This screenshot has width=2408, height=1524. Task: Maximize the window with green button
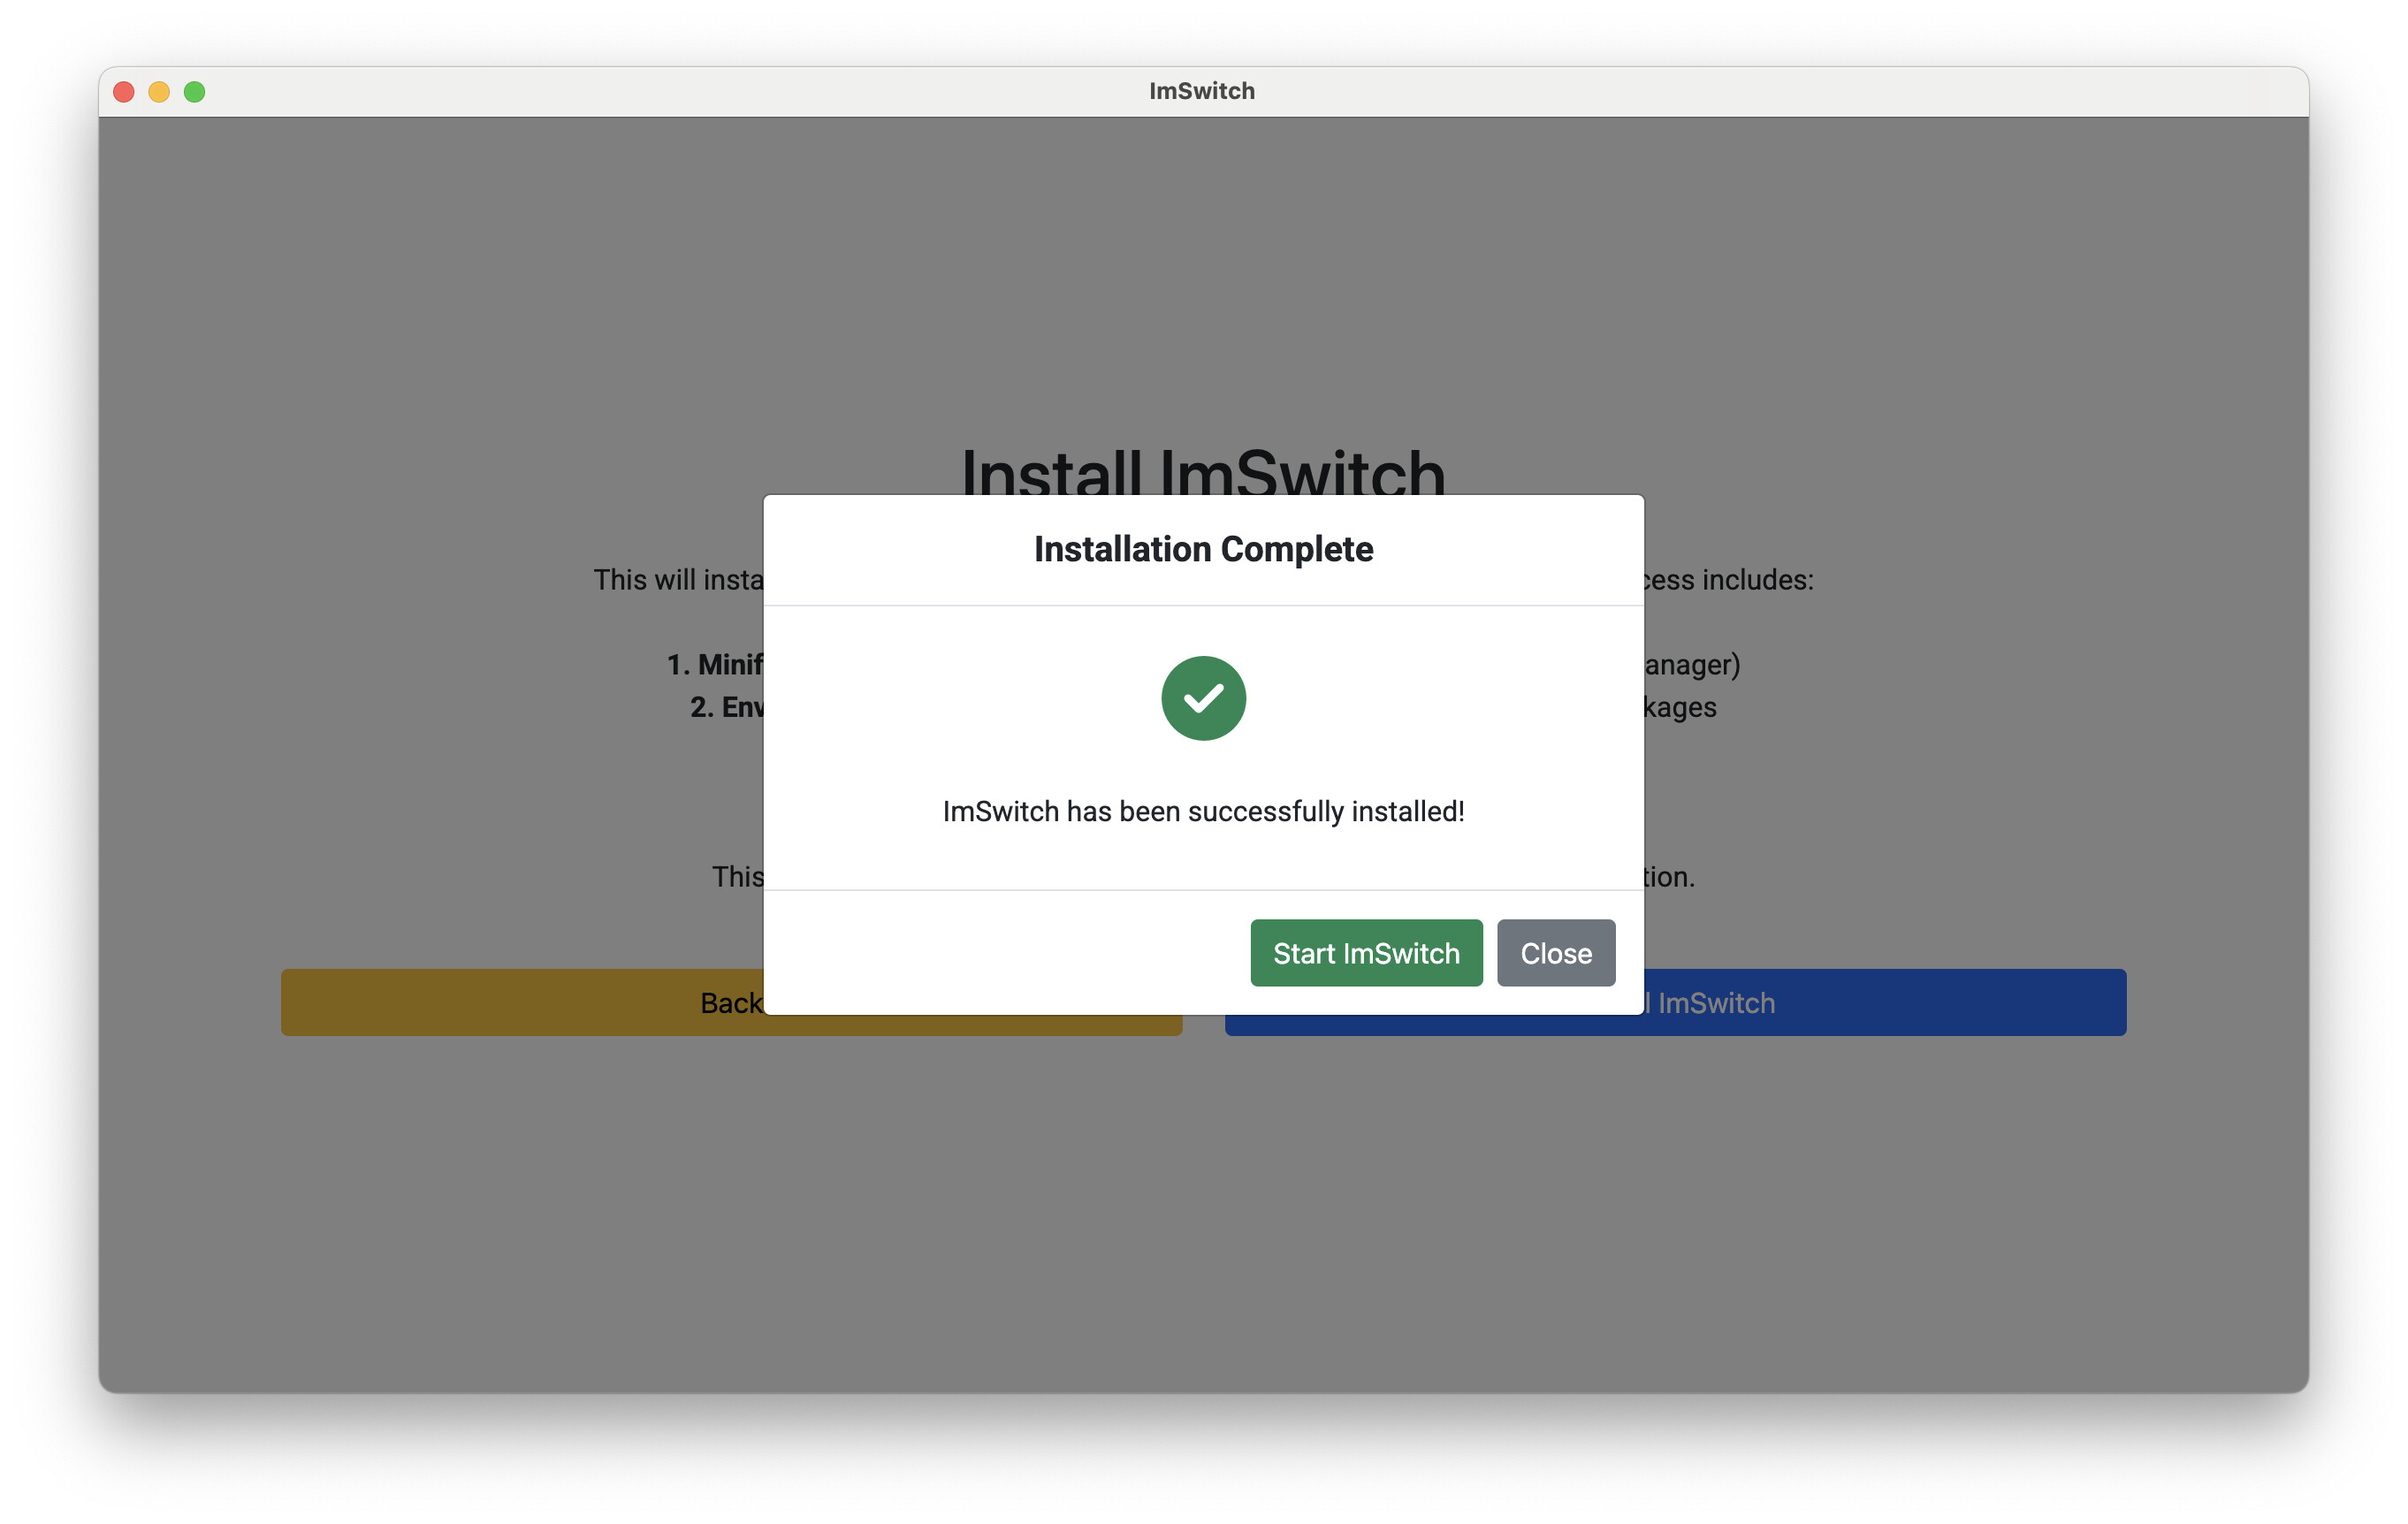point(195,92)
